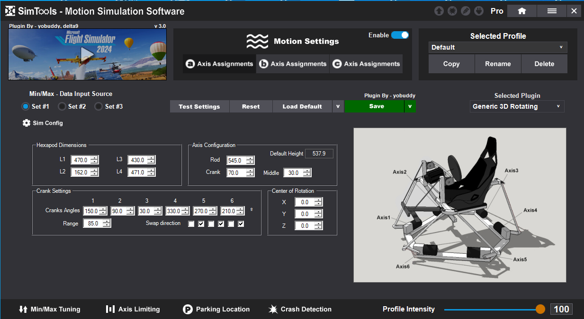Viewport: 584px width, 319px height.
Task: Click crank angle 2 field showing 90.0
Action: (123, 211)
